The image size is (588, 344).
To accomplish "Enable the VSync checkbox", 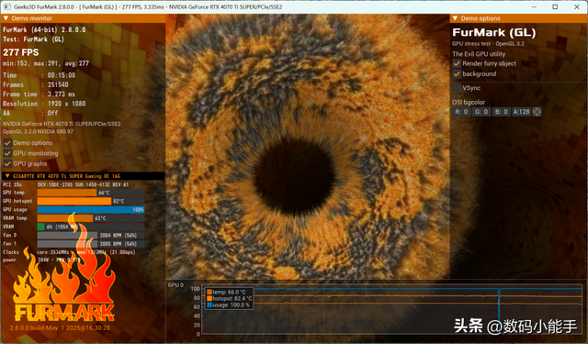I will point(457,88).
